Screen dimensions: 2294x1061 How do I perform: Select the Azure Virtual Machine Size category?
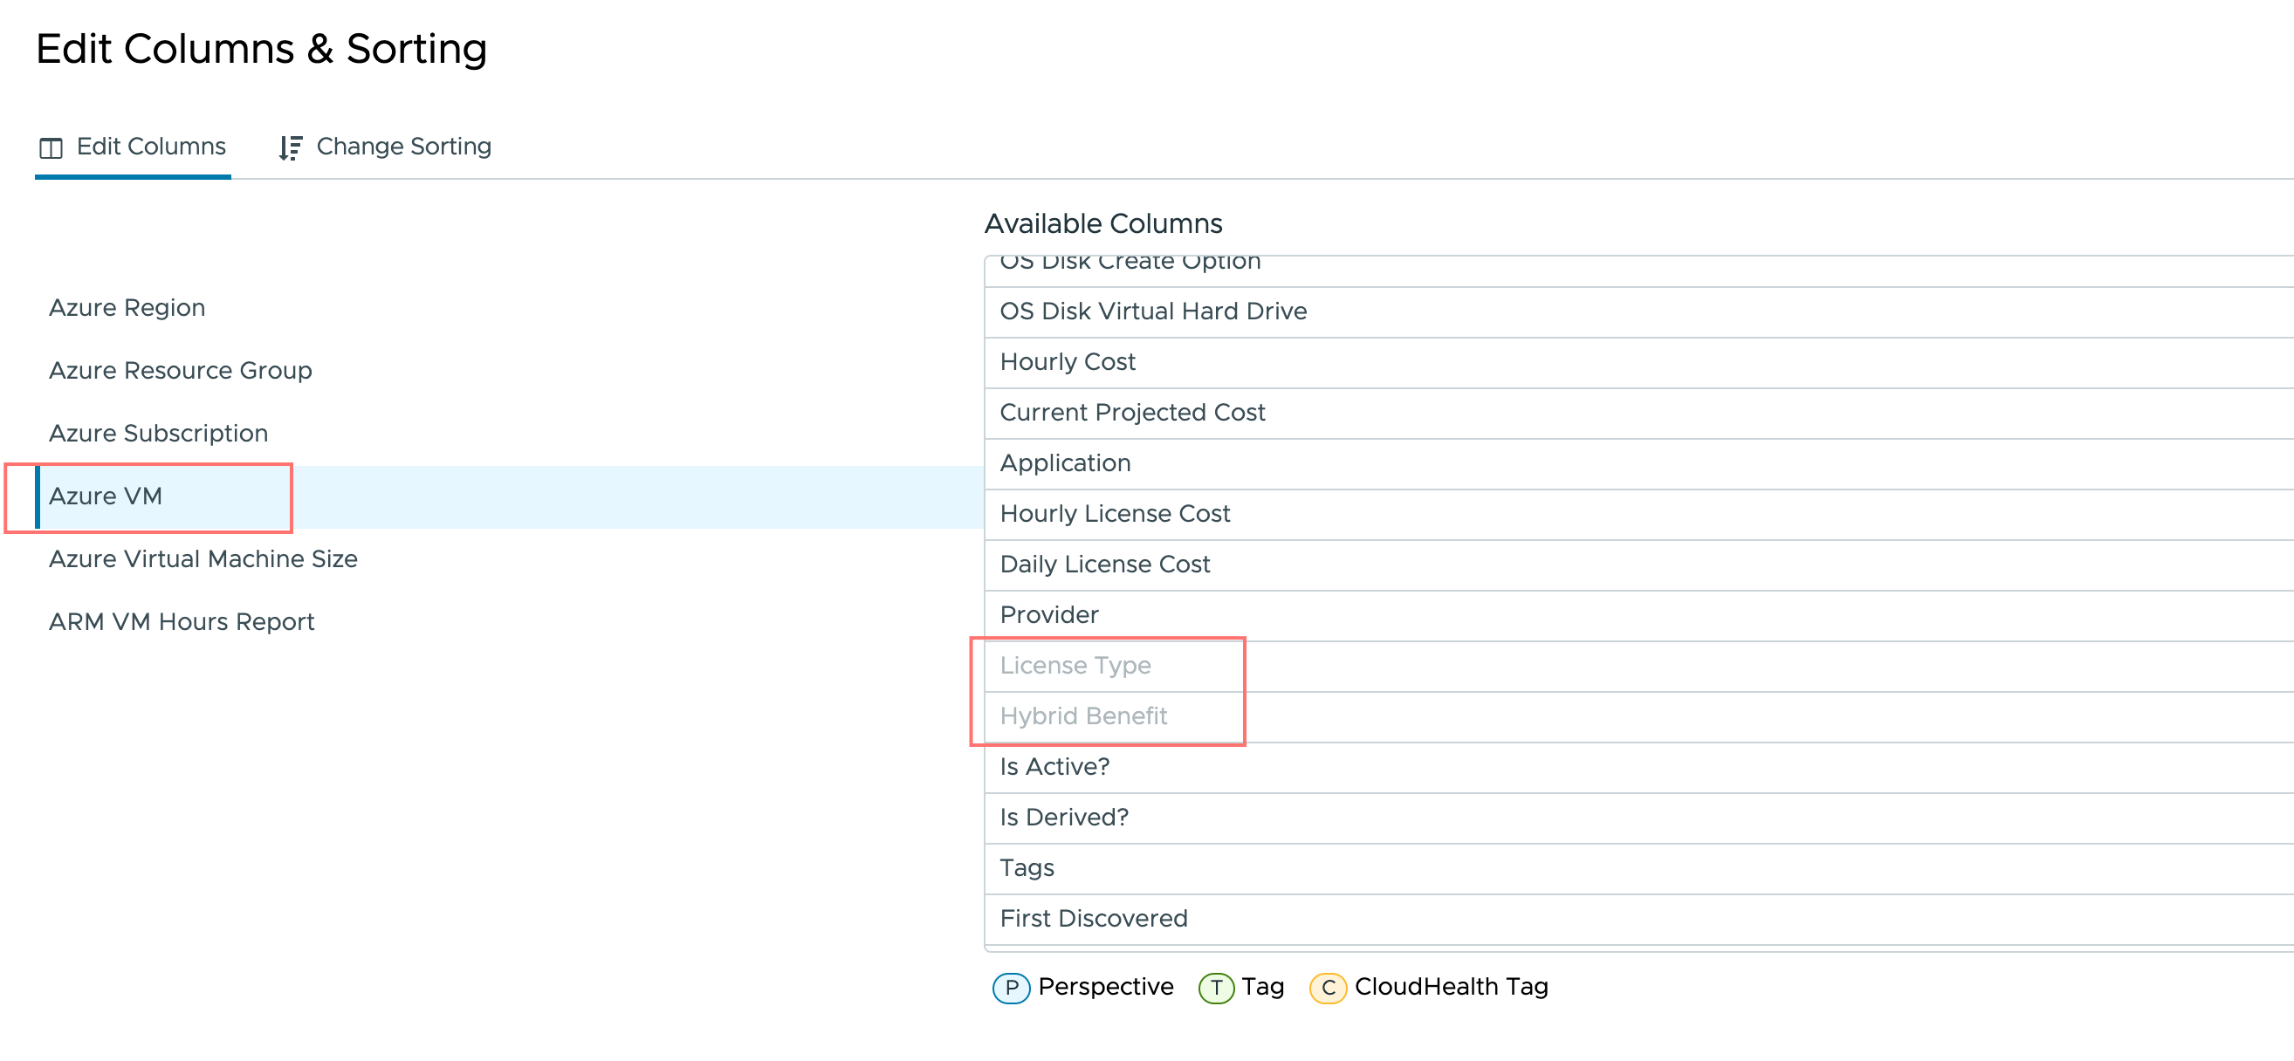coord(203,558)
